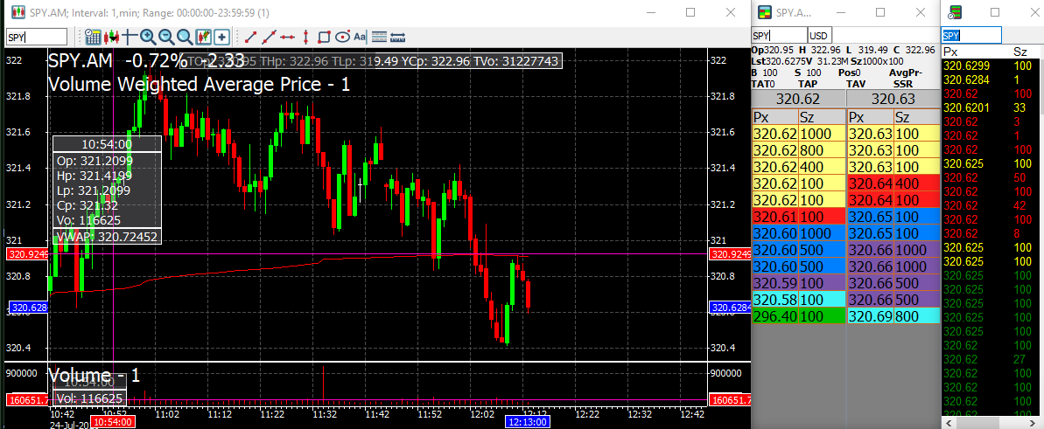Click the SPY symbol field in Level 2 window
Image resolution: width=1044 pixels, height=429 pixels.
click(x=779, y=36)
